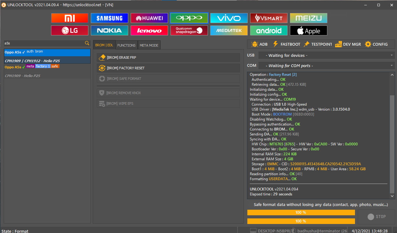This screenshot has width=397, height=233.
Task: Select the Samsung brand tile
Action: [x=110, y=18]
